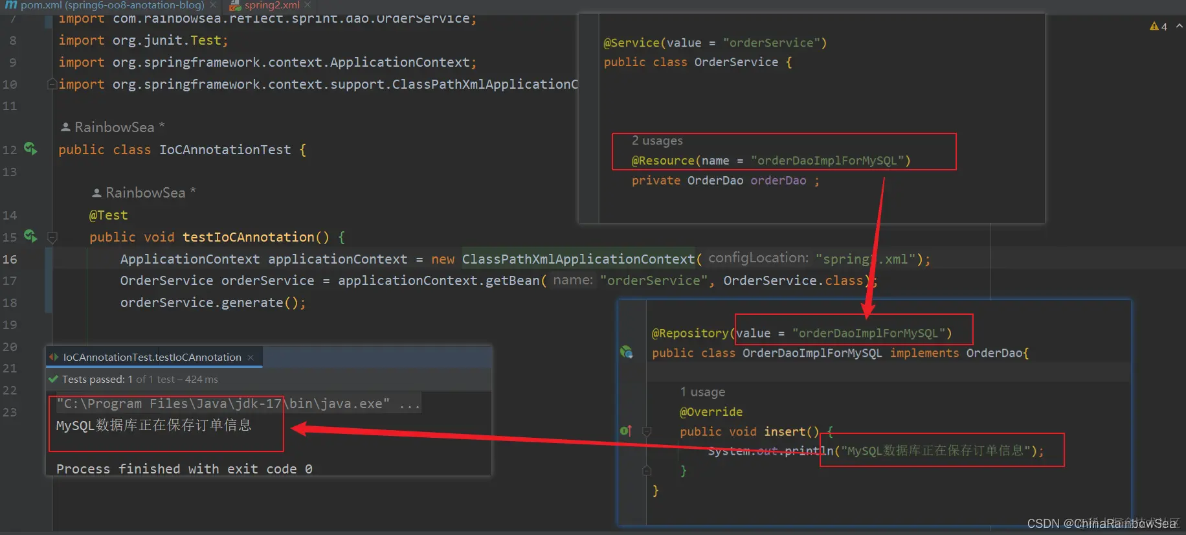Screen dimensions: 1186x535
Task: Click the java.exe command line in console
Action: (x=239, y=404)
